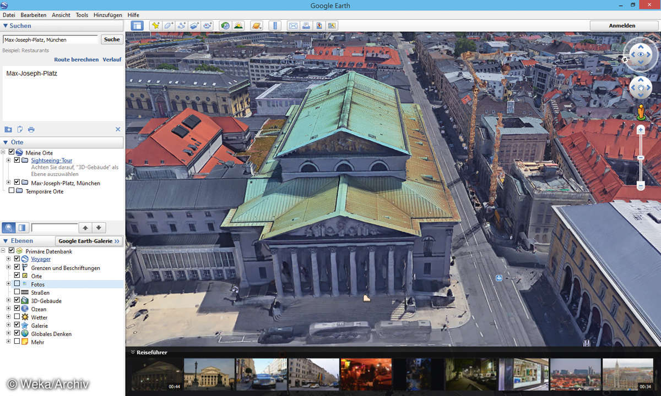Uncheck the Meine Orte checkbox
The width and height of the screenshot is (661, 396).
[x=12, y=152]
